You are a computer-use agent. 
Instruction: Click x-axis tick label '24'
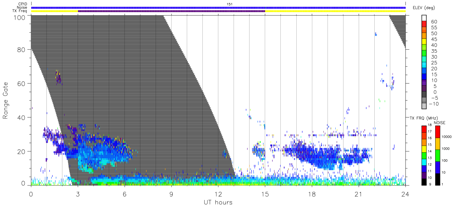click(405, 194)
